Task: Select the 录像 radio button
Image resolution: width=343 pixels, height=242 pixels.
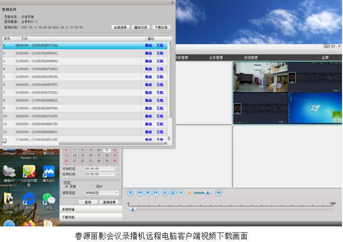Action: pos(66,187)
